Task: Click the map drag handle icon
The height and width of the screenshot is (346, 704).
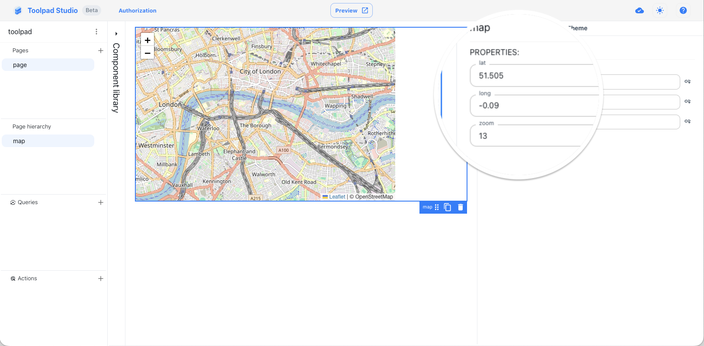Action: (437, 208)
